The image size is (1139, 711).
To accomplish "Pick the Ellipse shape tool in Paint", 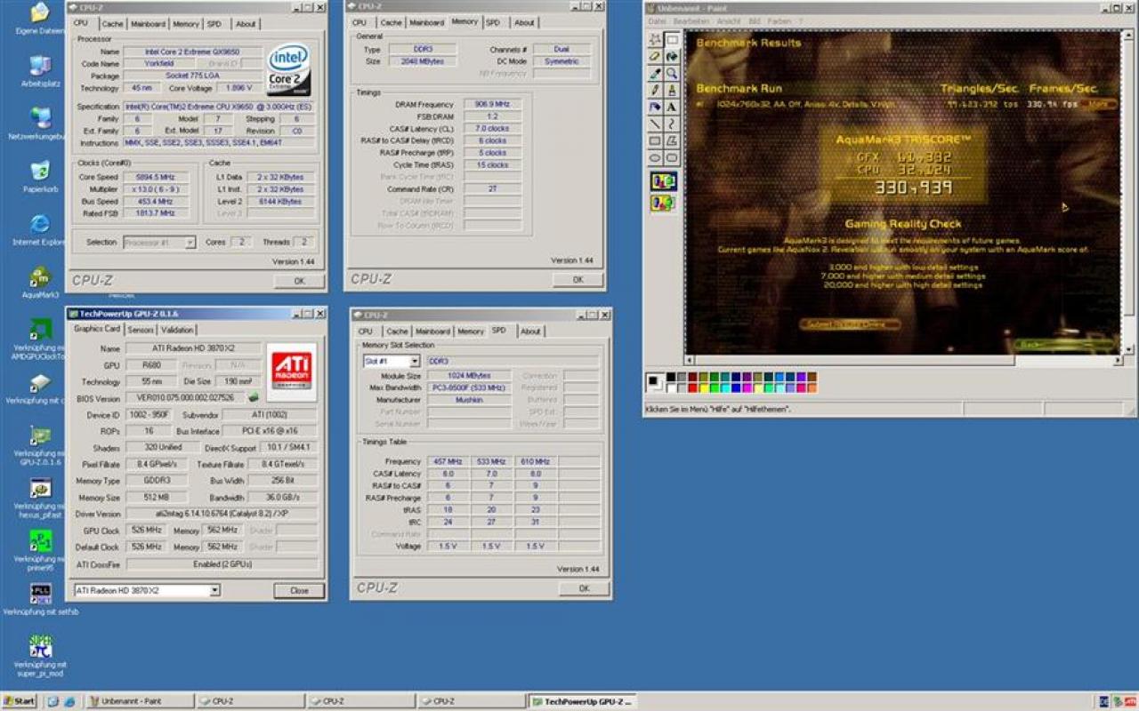I will coord(655,157).
